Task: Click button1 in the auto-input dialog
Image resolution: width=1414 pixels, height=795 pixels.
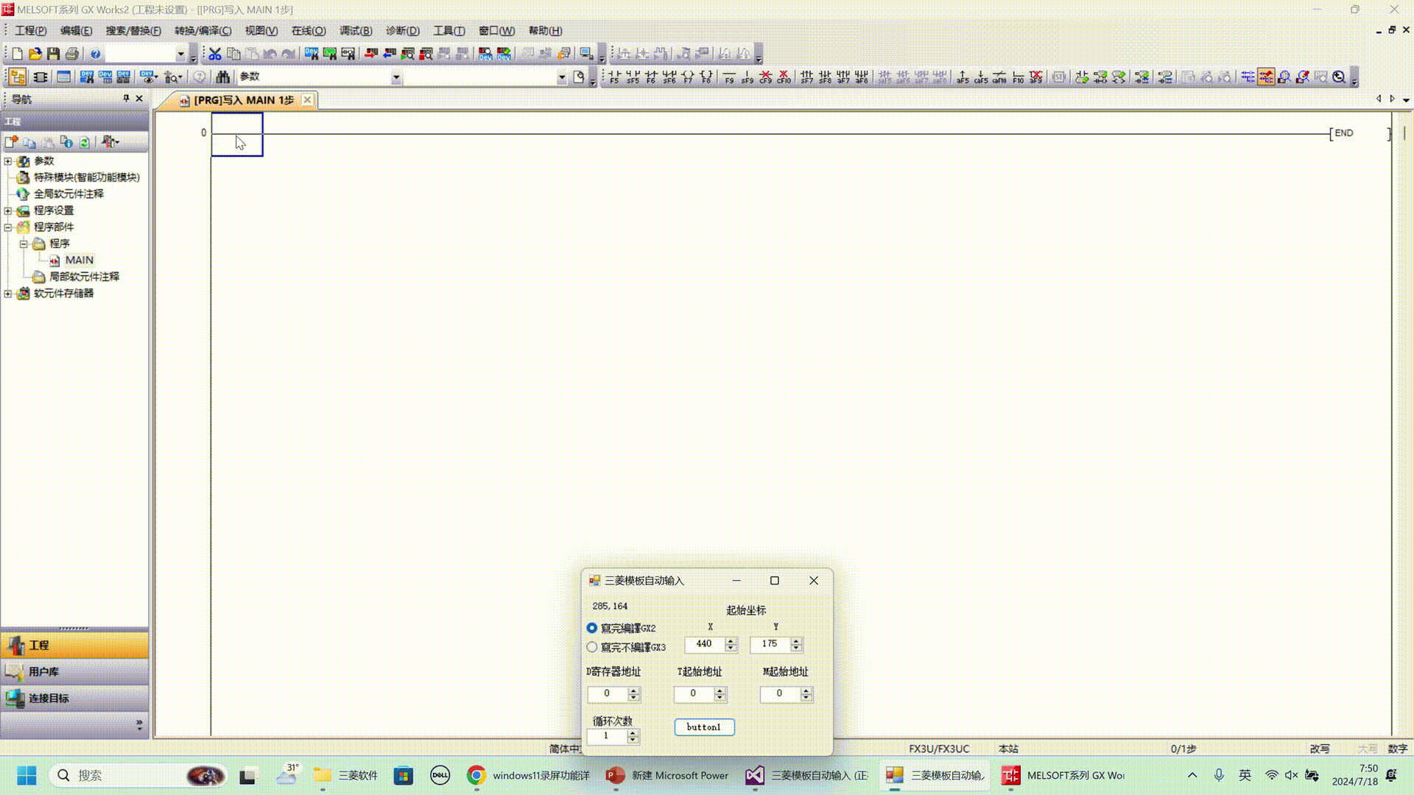Action: tap(704, 727)
